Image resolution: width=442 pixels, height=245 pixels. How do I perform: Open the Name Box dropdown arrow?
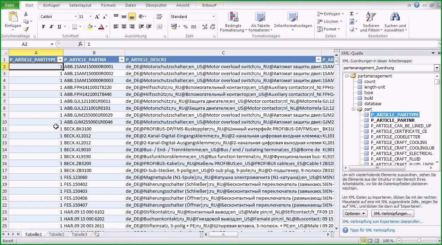(52, 44)
